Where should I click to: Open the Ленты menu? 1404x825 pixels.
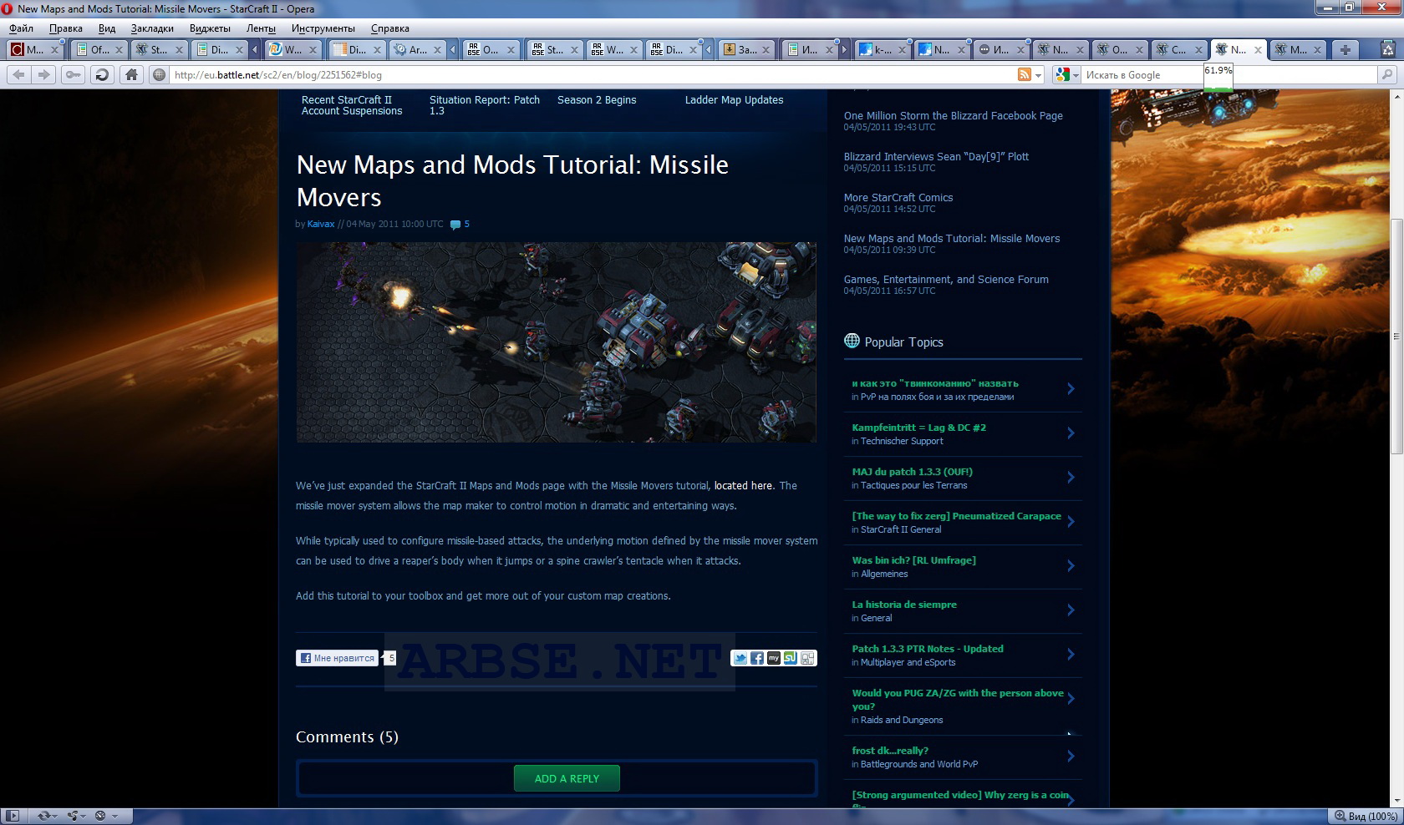tap(261, 28)
